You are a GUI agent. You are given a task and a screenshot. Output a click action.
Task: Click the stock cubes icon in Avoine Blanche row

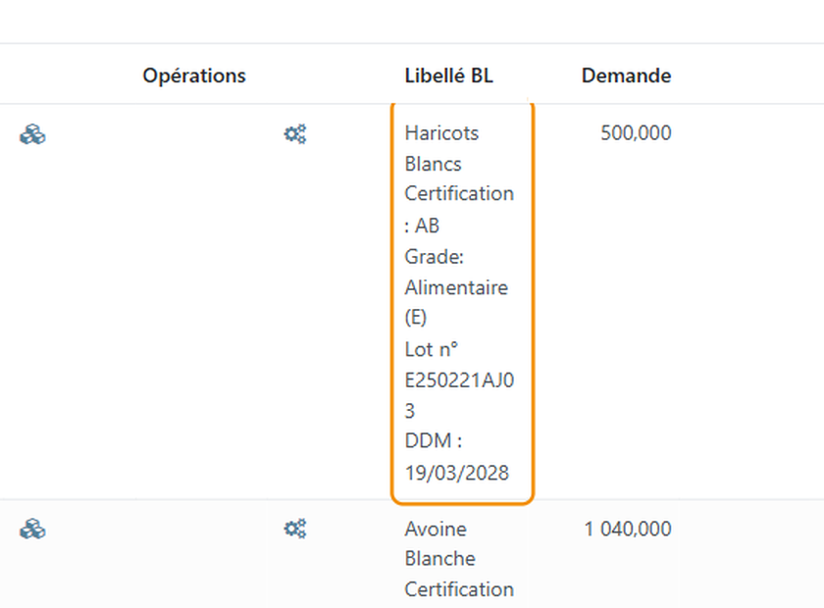pyautogui.click(x=32, y=530)
